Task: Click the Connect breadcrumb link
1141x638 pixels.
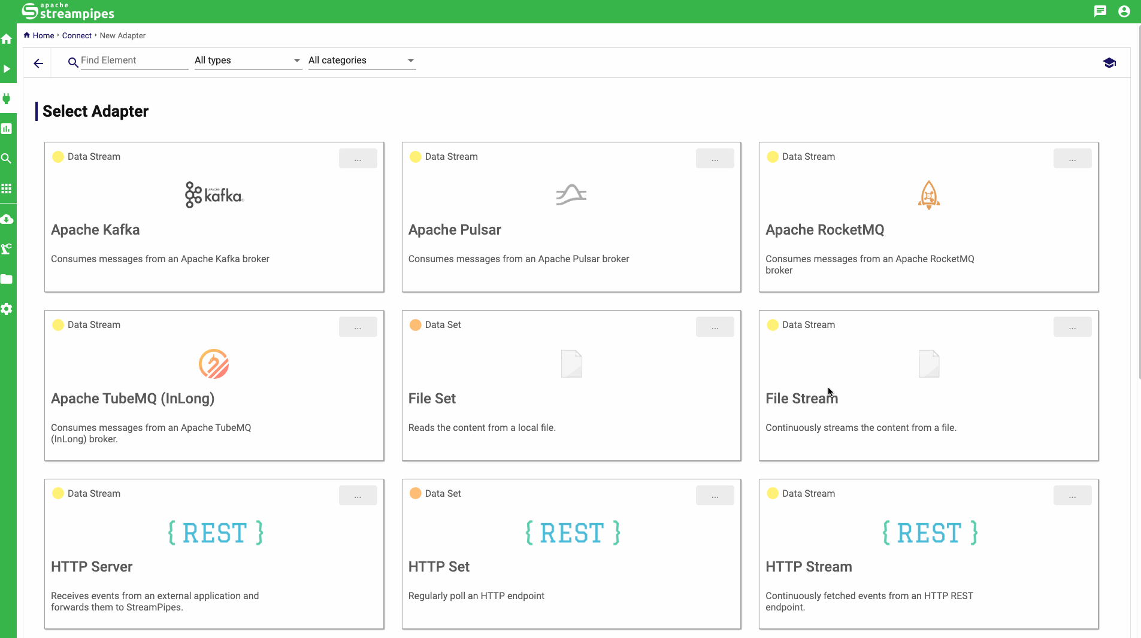Action: [x=77, y=36]
